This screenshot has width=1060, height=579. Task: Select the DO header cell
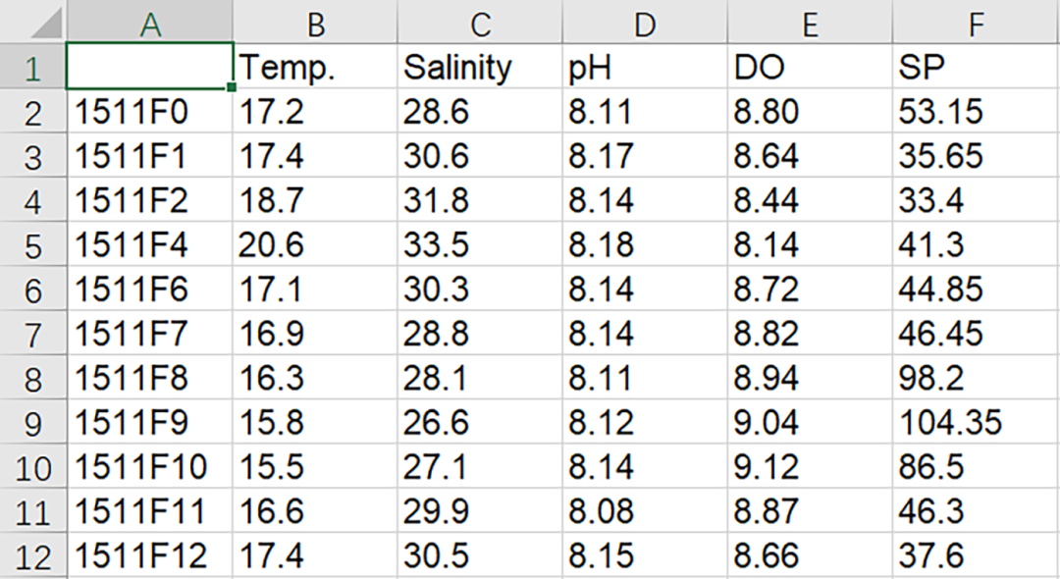coord(810,66)
